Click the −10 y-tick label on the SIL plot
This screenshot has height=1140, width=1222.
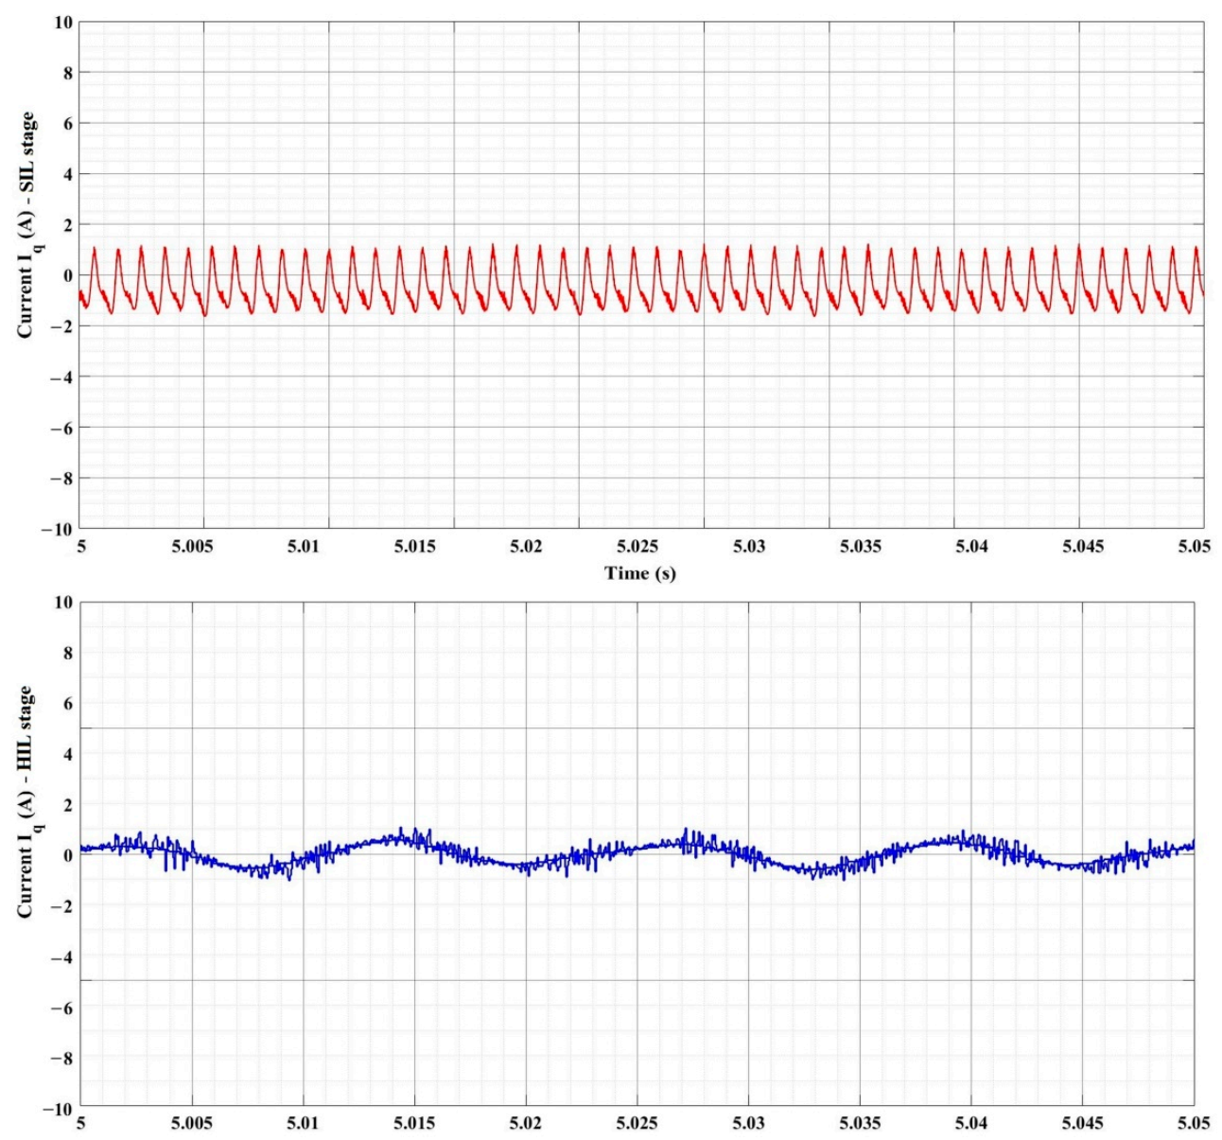56,528
